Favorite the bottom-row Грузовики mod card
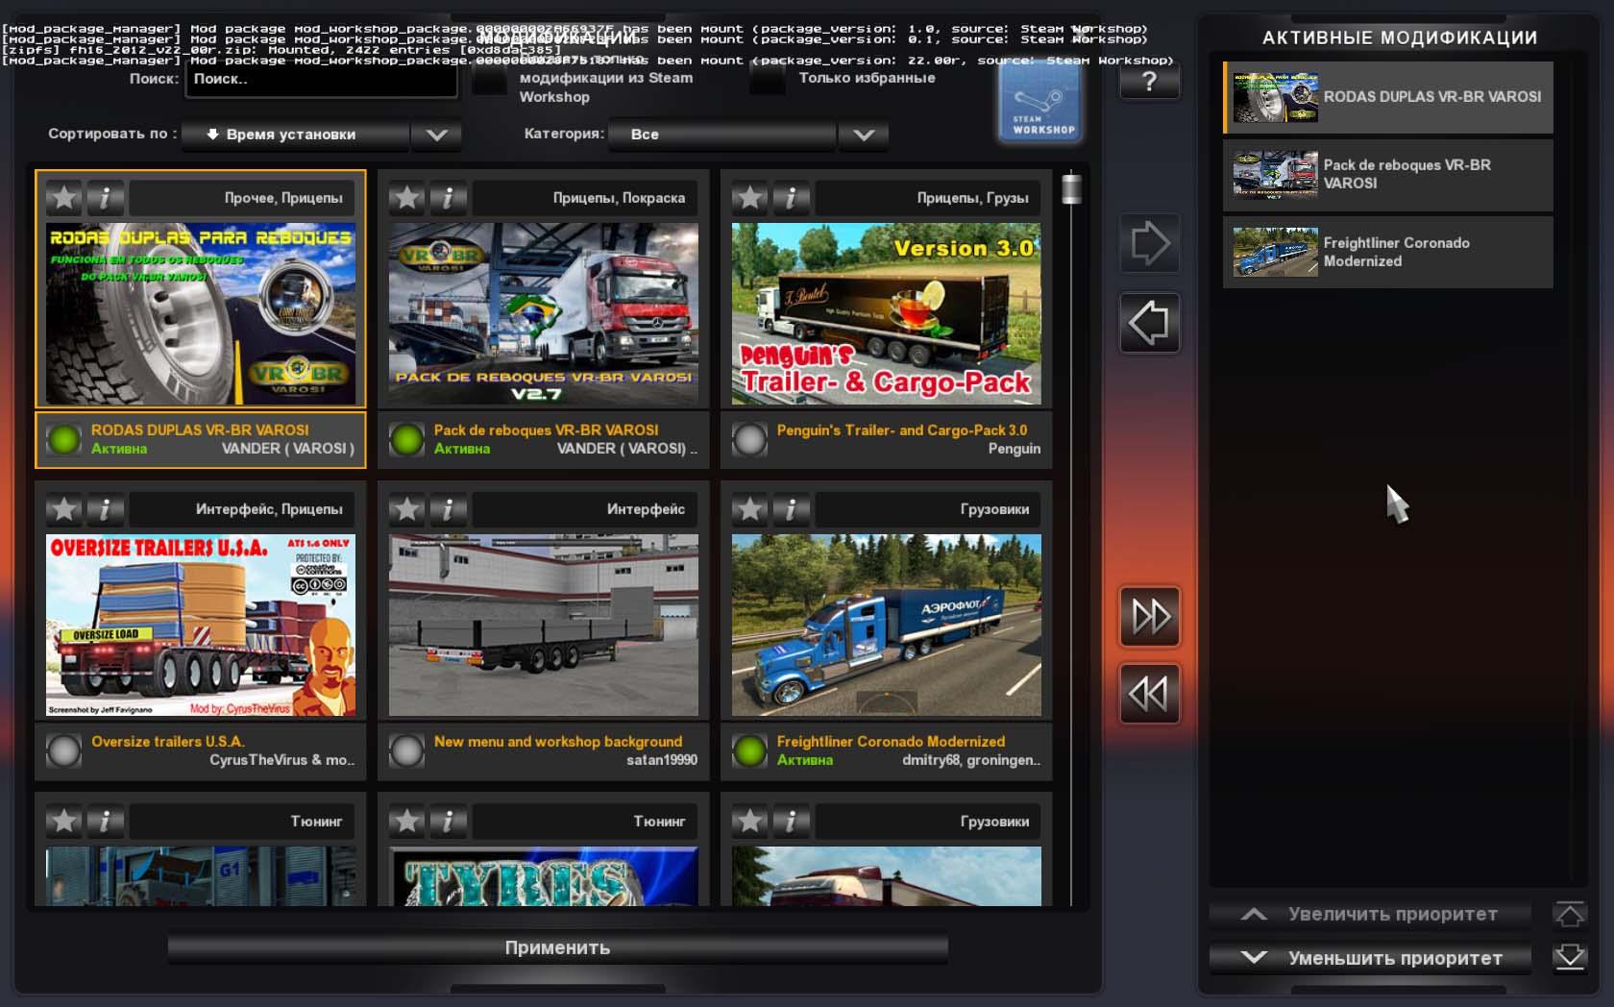This screenshot has height=1007, width=1614. (x=750, y=821)
